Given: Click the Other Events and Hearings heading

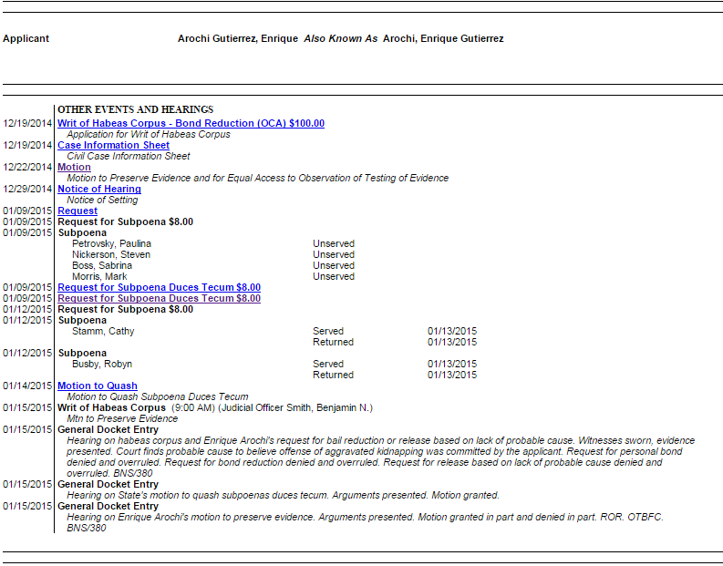Looking at the screenshot, I should pos(135,109).
